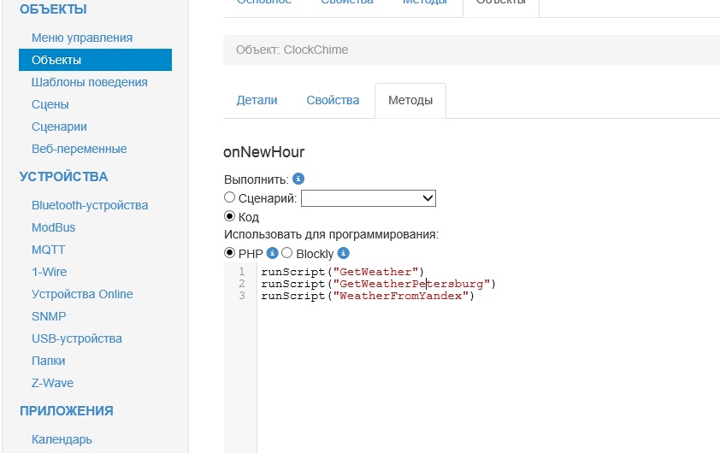Switch to the Свойства tab
The width and height of the screenshot is (720, 453).
coord(333,100)
